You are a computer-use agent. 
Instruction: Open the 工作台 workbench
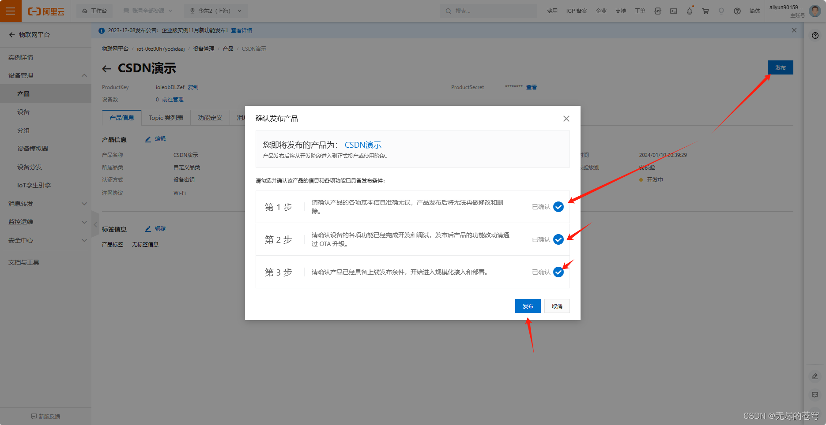point(94,11)
